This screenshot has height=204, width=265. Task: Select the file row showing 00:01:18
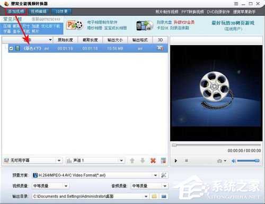(88, 48)
